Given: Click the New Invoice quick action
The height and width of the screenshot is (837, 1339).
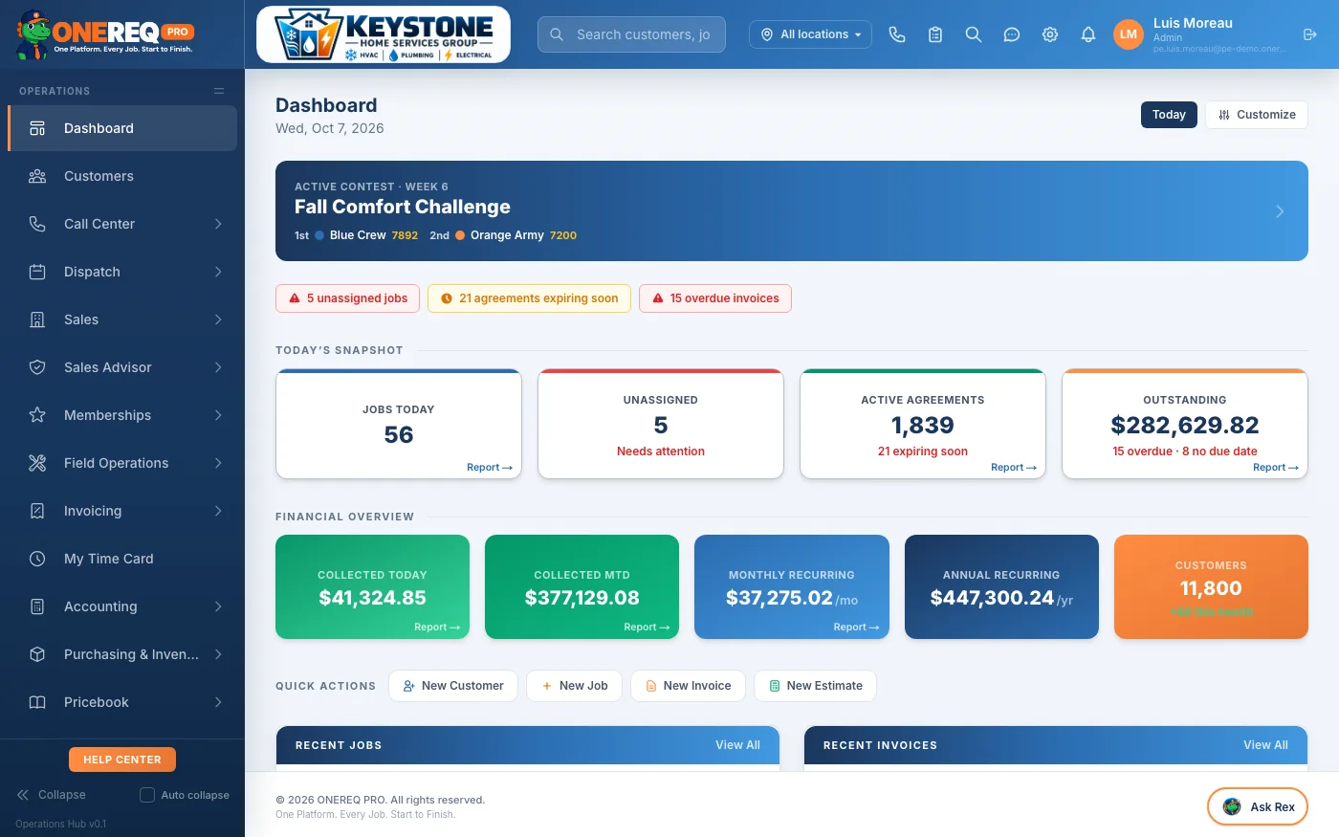Looking at the screenshot, I should tap(688, 686).
